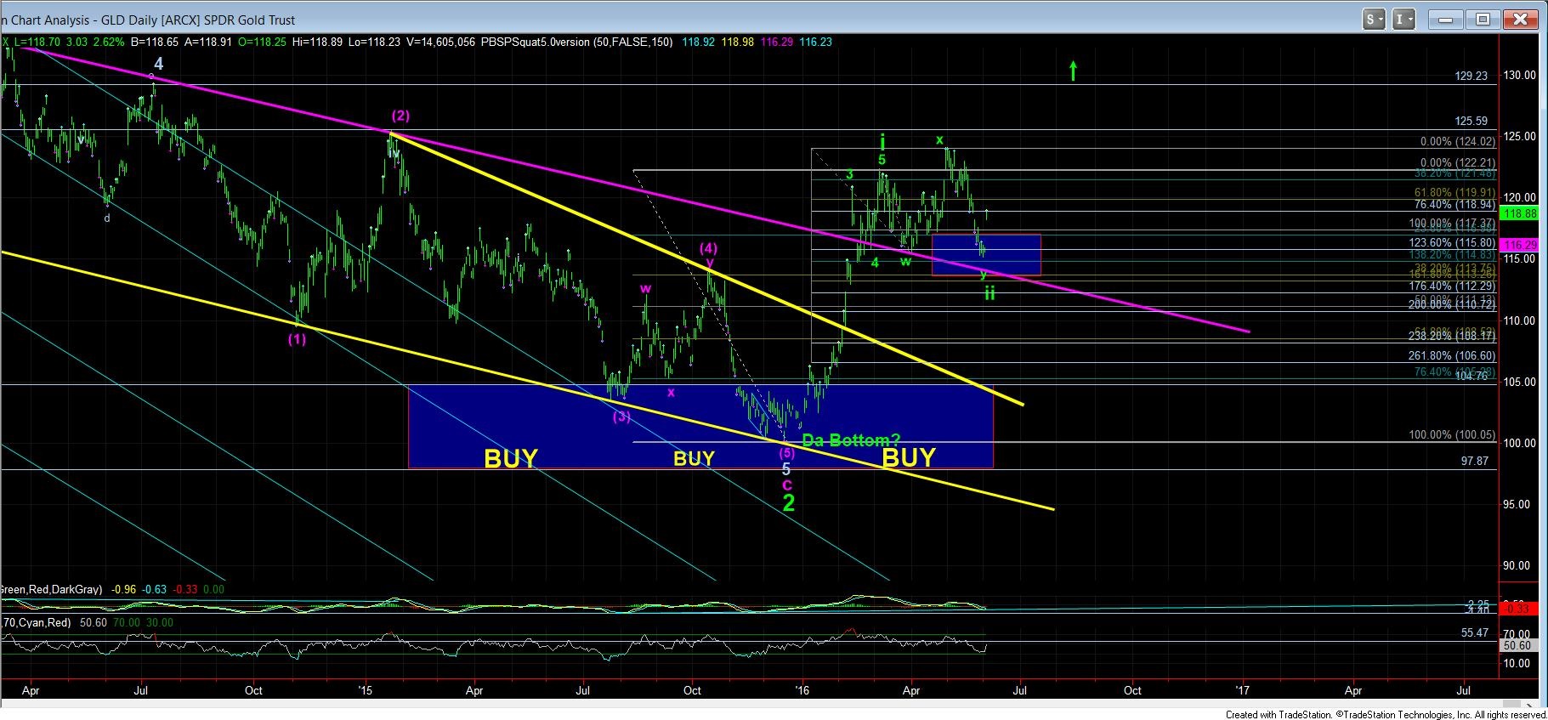1548x720 pixels.
Task: Select the small blue rectangle near 116
Action: (986, 254)
